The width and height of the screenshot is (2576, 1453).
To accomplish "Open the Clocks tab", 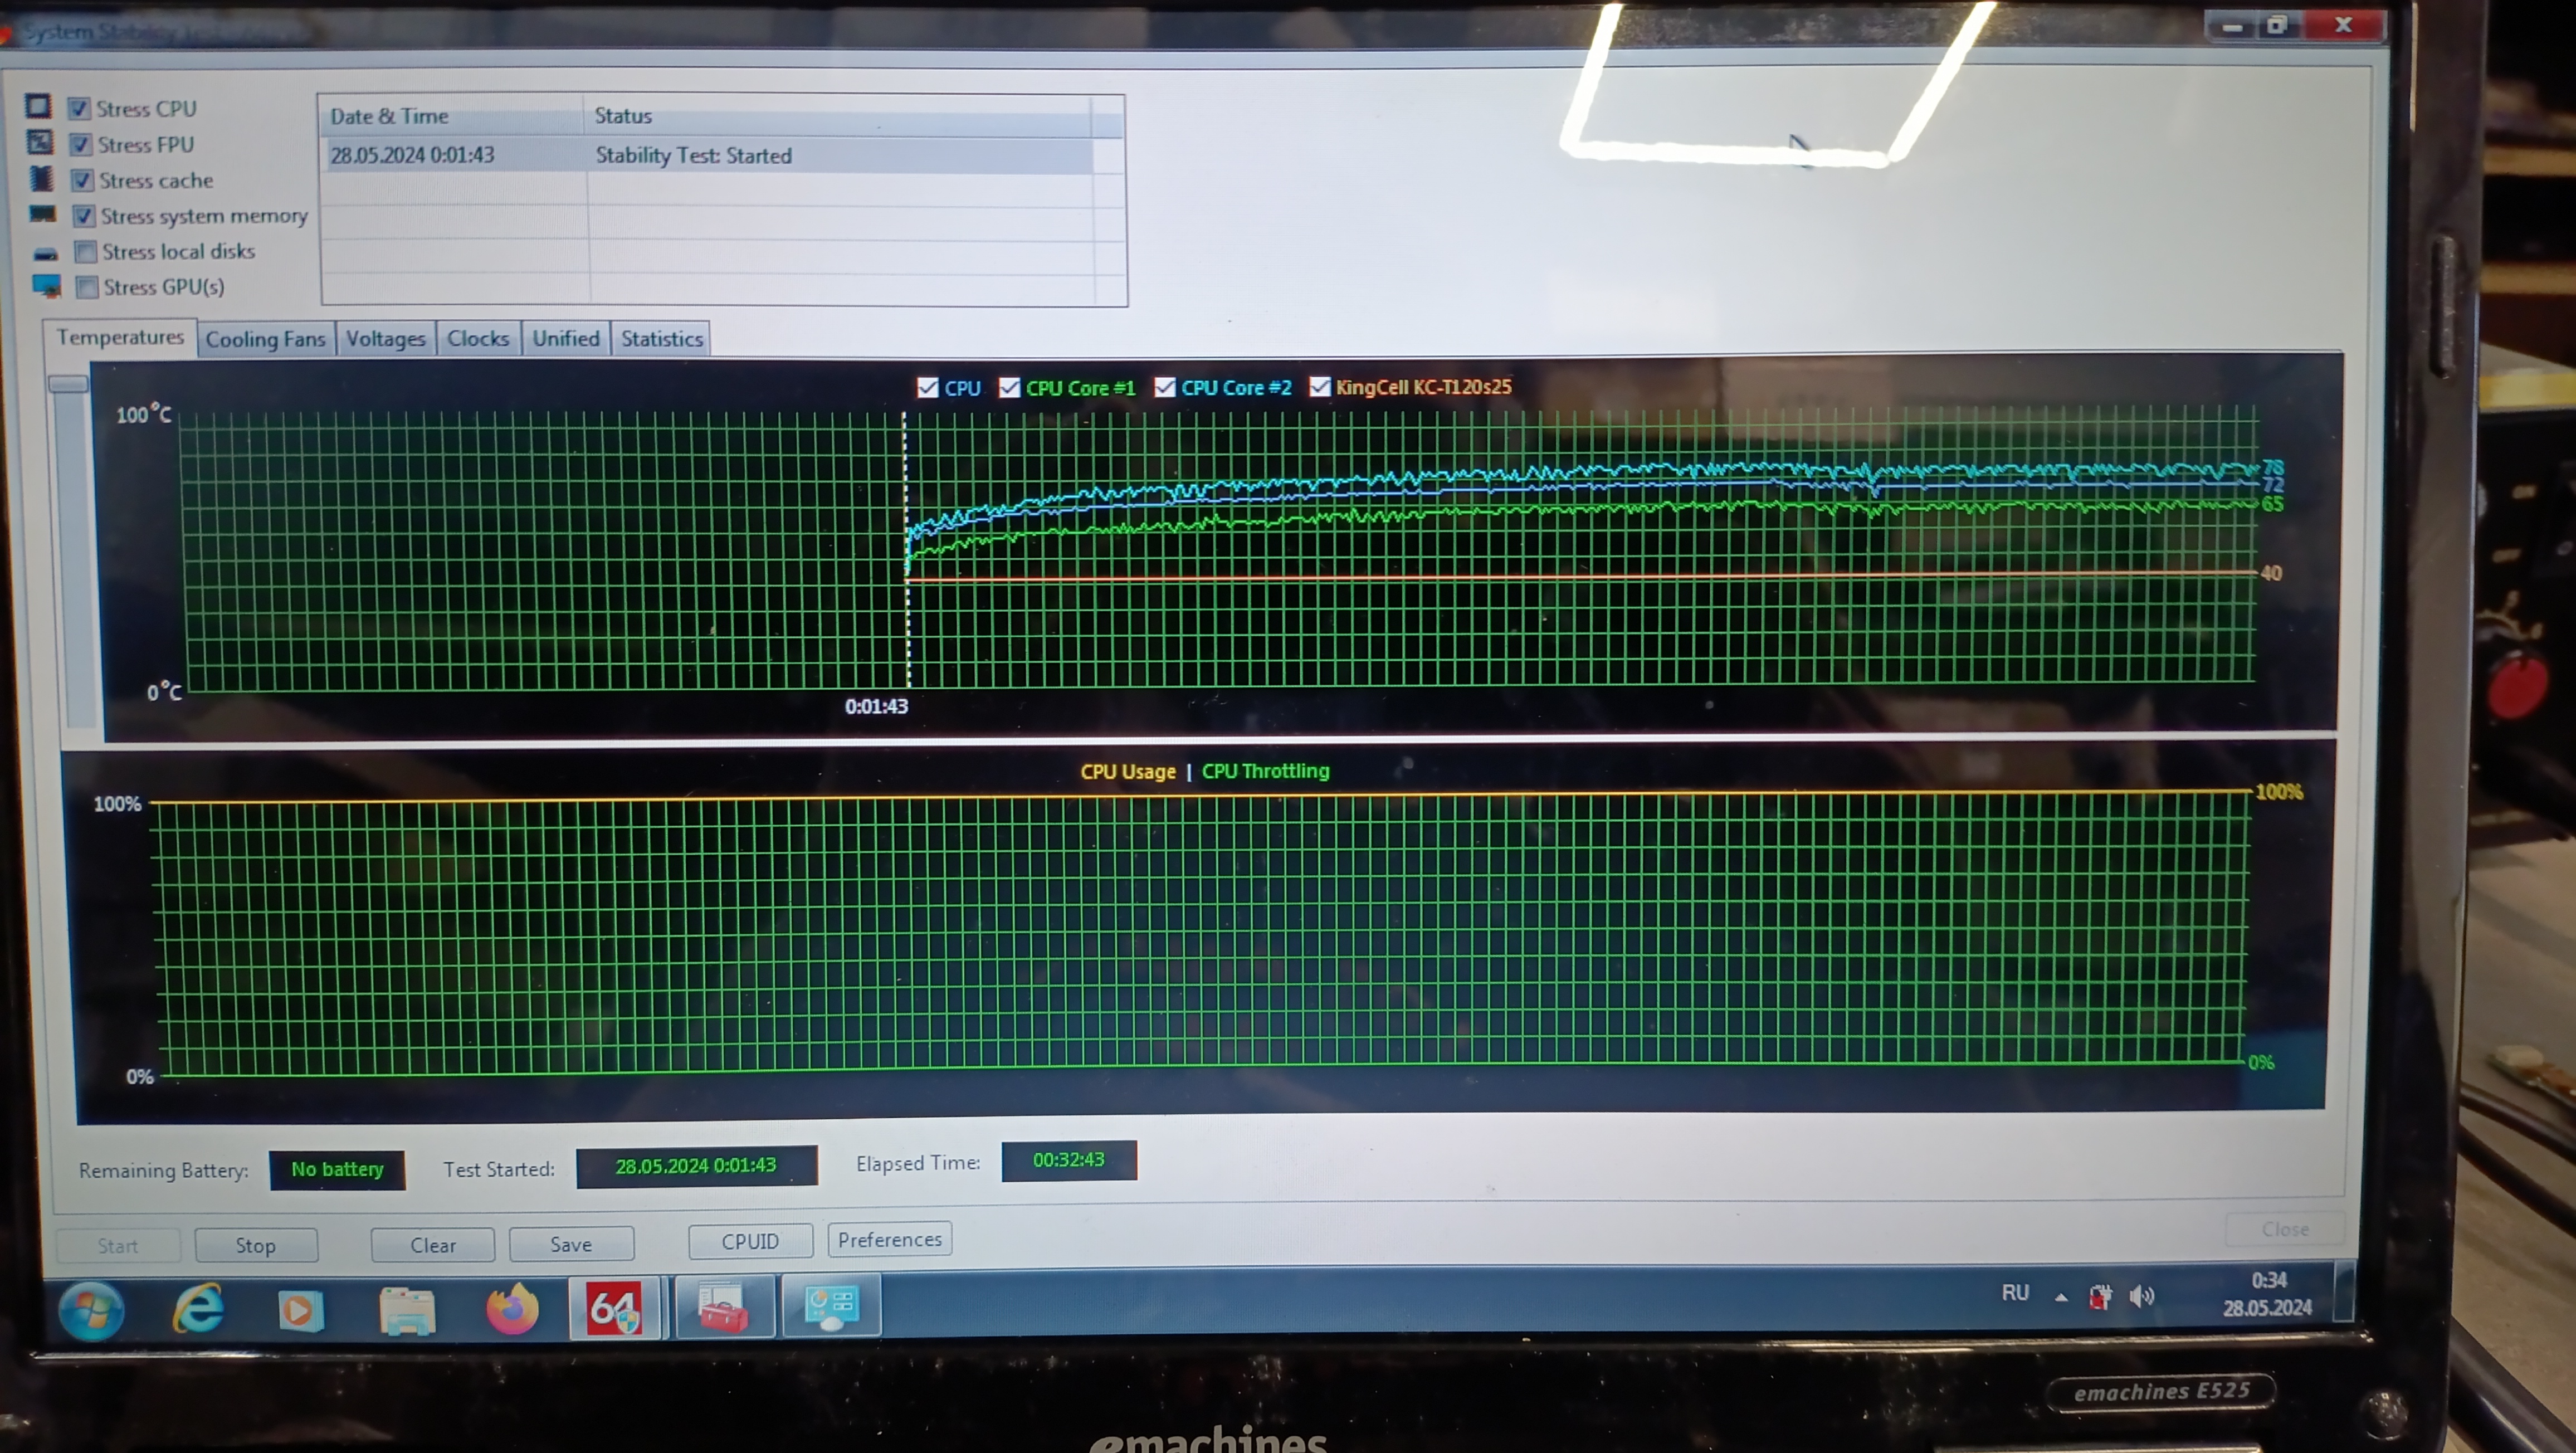I will click(x=478, y=339).
